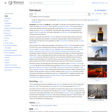112x112 pixels.
Task: Click the language translation icon
Action: tap(95, 10)
